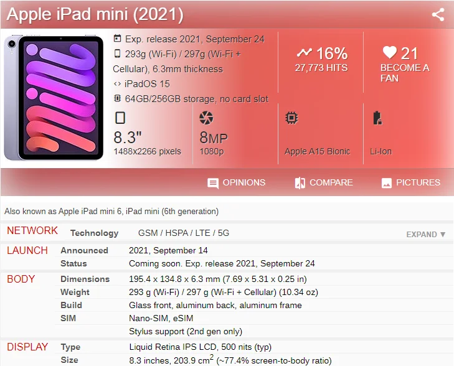Screen dimensions: 454x366
Task: Click 'Liquid Retina IPS LCD' display type value
Action: (201, 347)
